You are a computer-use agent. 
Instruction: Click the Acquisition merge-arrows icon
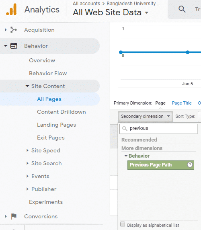(14, 30)
